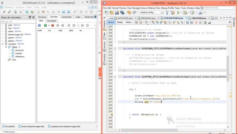Open the PRINCIPALE.java editor tab

click(148, 18)
